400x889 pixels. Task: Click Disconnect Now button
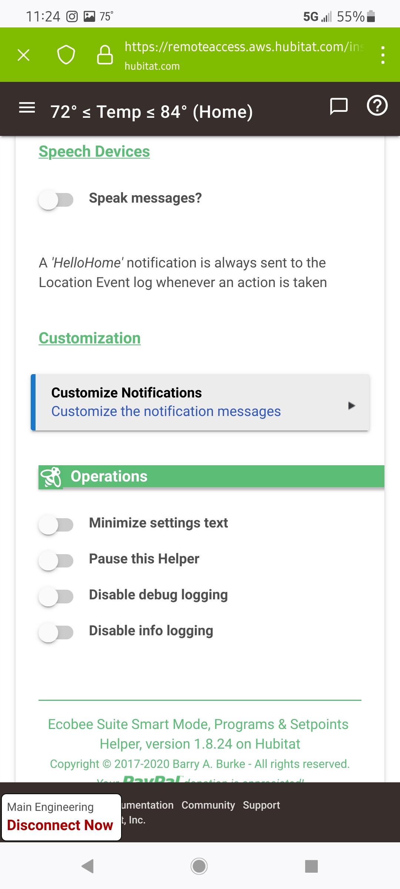coord(60,825)
